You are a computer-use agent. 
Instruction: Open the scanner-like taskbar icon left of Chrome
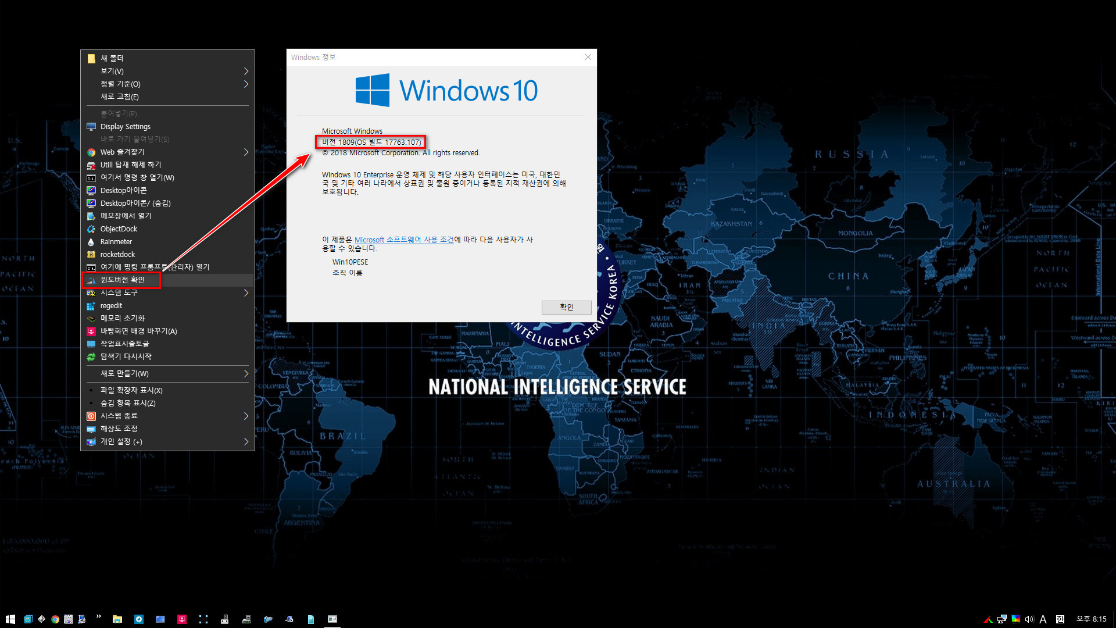click(x=41, y=619)
